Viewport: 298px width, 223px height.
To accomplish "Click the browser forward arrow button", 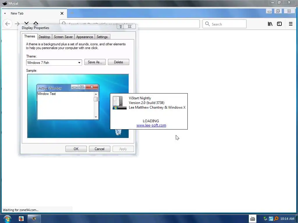I will coord(17,24).
